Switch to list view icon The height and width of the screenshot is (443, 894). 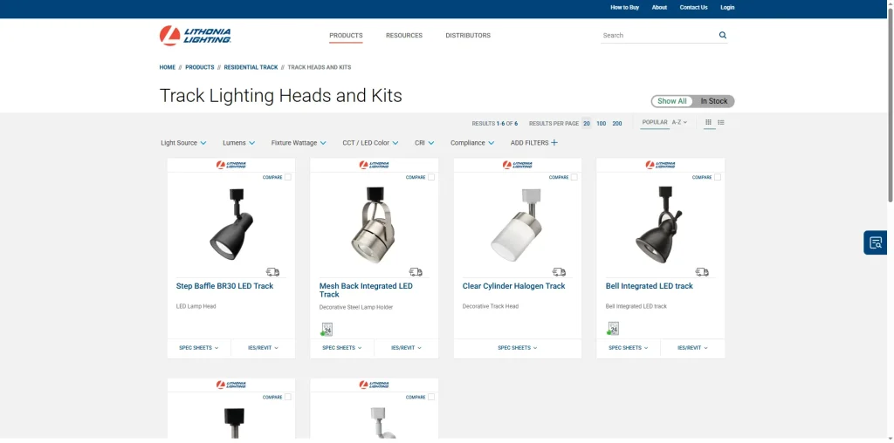[720, 122]
